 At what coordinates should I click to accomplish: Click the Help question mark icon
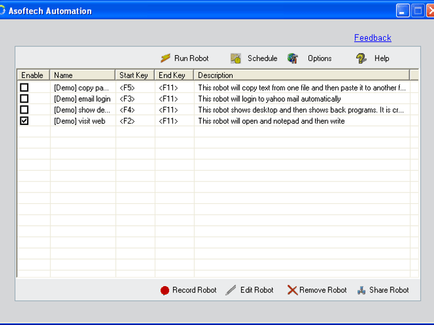[x=361, y=58]
